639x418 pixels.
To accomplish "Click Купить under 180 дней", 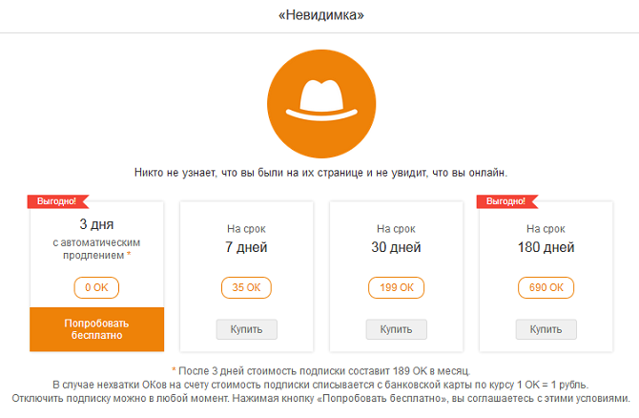I will pyautogui.click(x=546, y=329).
